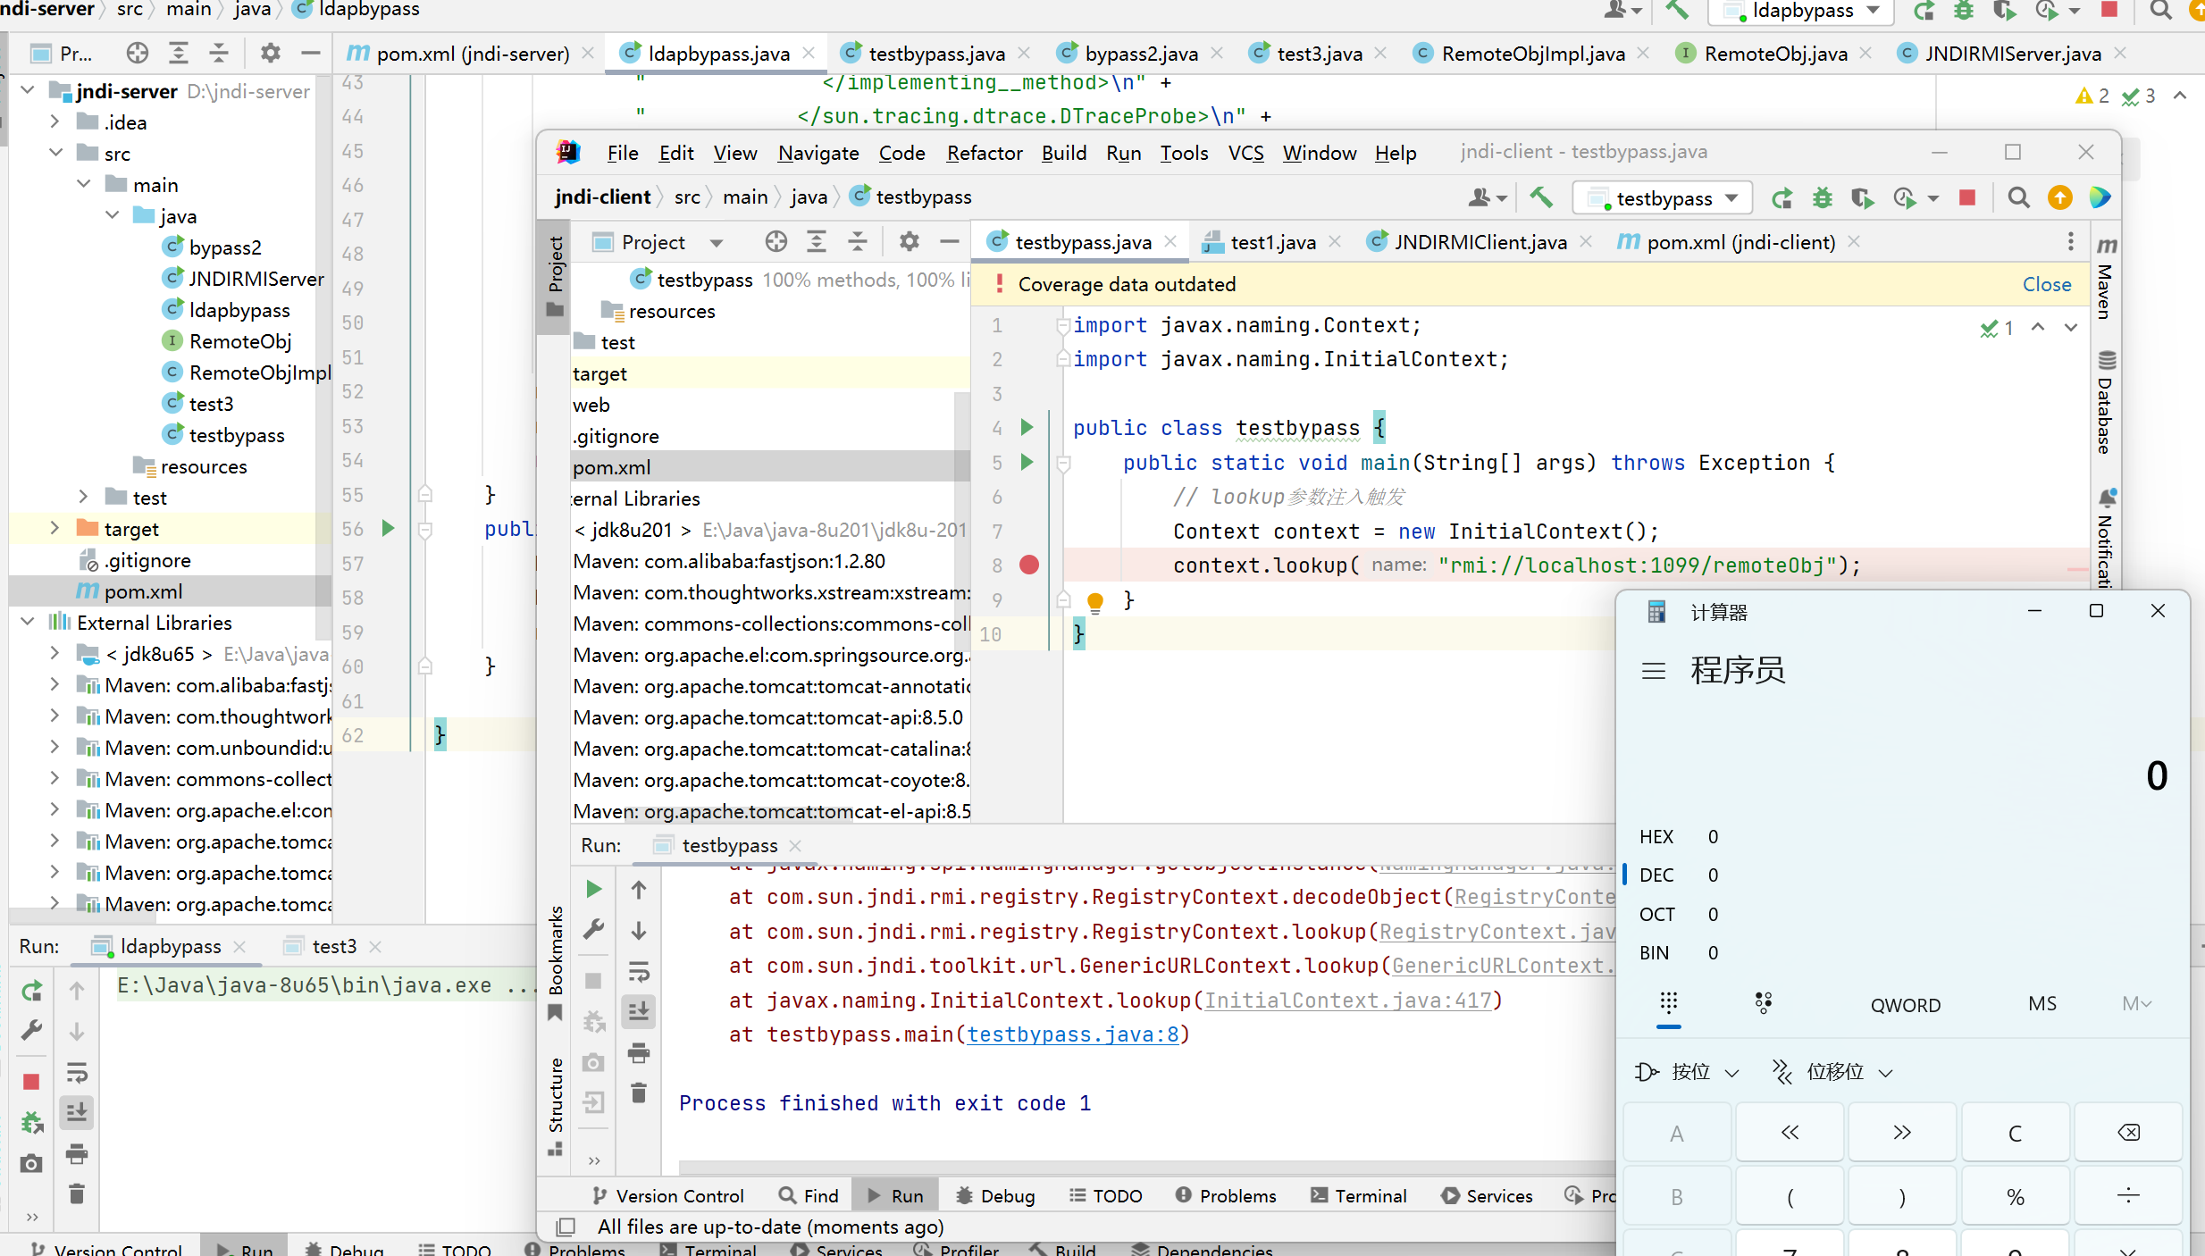Image resolution: width=2205 pixels, height=1256 pixels.
Task: Switch calculator to bit toggling keypad
Action: tap(1764, 1004)
